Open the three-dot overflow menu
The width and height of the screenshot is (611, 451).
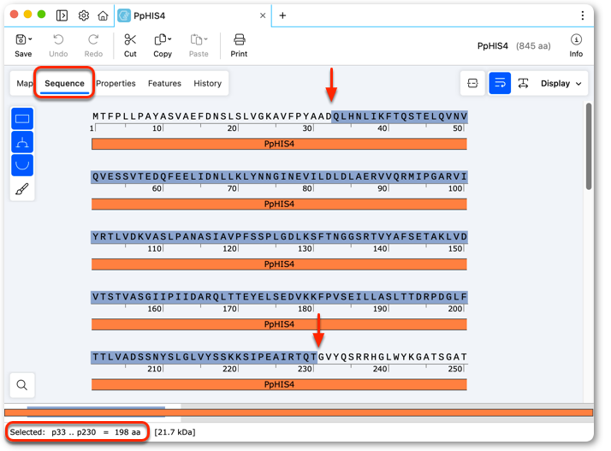(x=583, y=15)
